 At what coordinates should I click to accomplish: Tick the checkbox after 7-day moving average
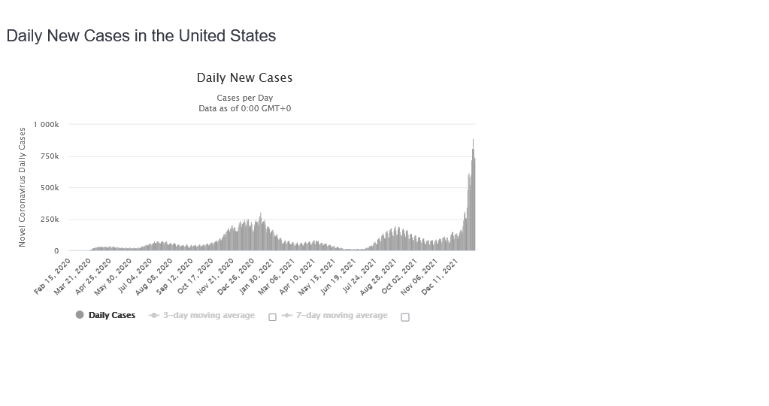point(405,317)
